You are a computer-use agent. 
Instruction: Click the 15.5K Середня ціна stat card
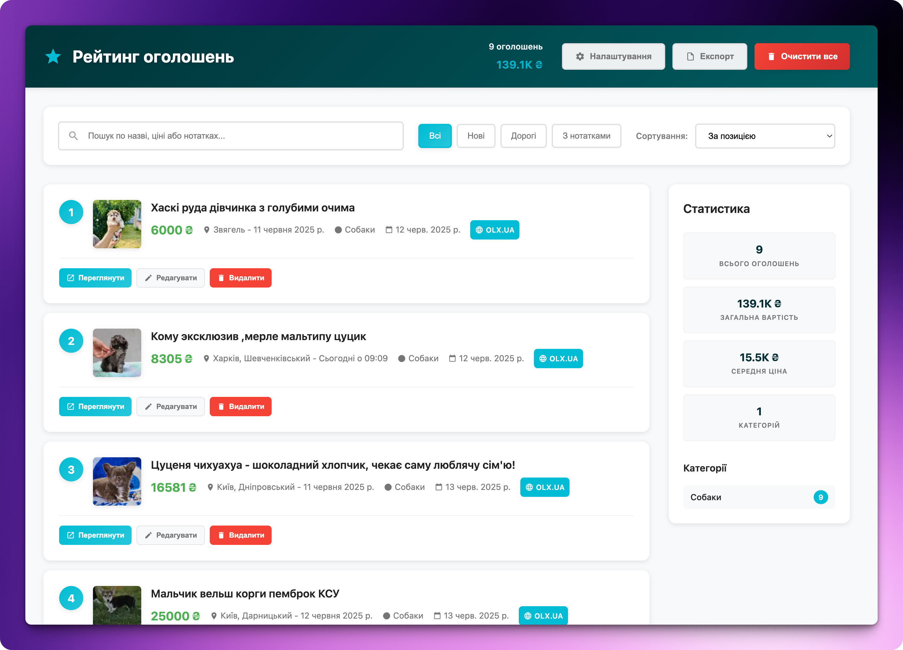point(759,363)
